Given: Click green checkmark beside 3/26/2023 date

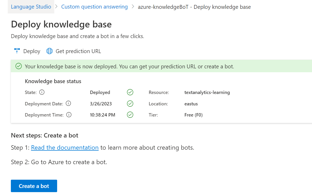Looking at the screenshot, I should click(x=130, y=104).
